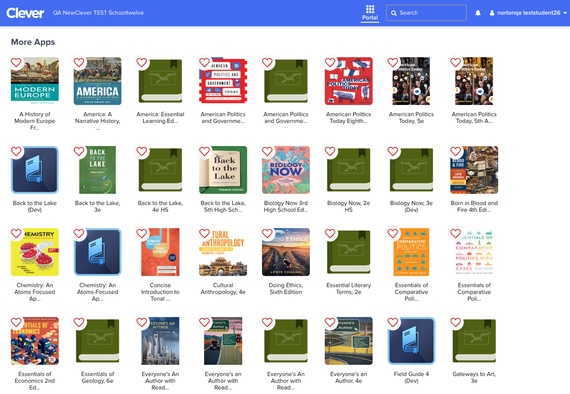Launch Back to the Lake (Dev) blue icon
This screenshot has width=570, height=394.
pyautogui.click(x=35, y=170)
